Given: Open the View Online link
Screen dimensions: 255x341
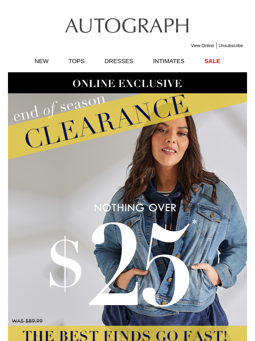Looking at the screenshot, I should click(202, 46).
